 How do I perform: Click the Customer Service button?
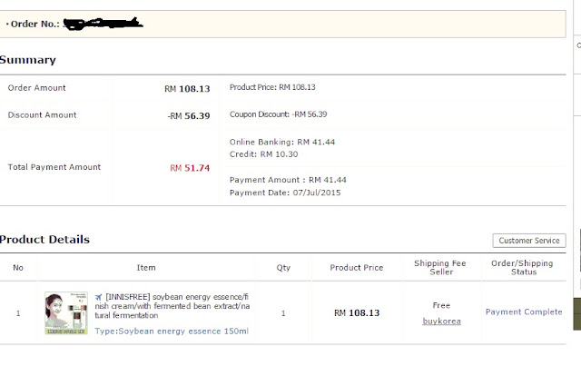[x=529, y=241]
